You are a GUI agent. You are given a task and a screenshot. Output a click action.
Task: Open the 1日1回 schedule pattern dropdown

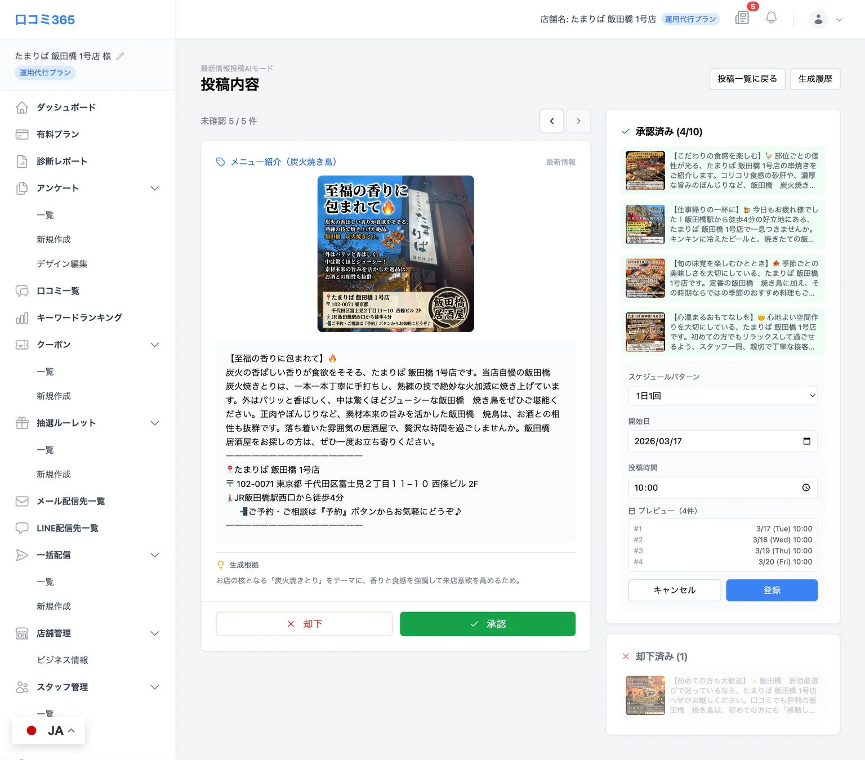pos(723,396)
